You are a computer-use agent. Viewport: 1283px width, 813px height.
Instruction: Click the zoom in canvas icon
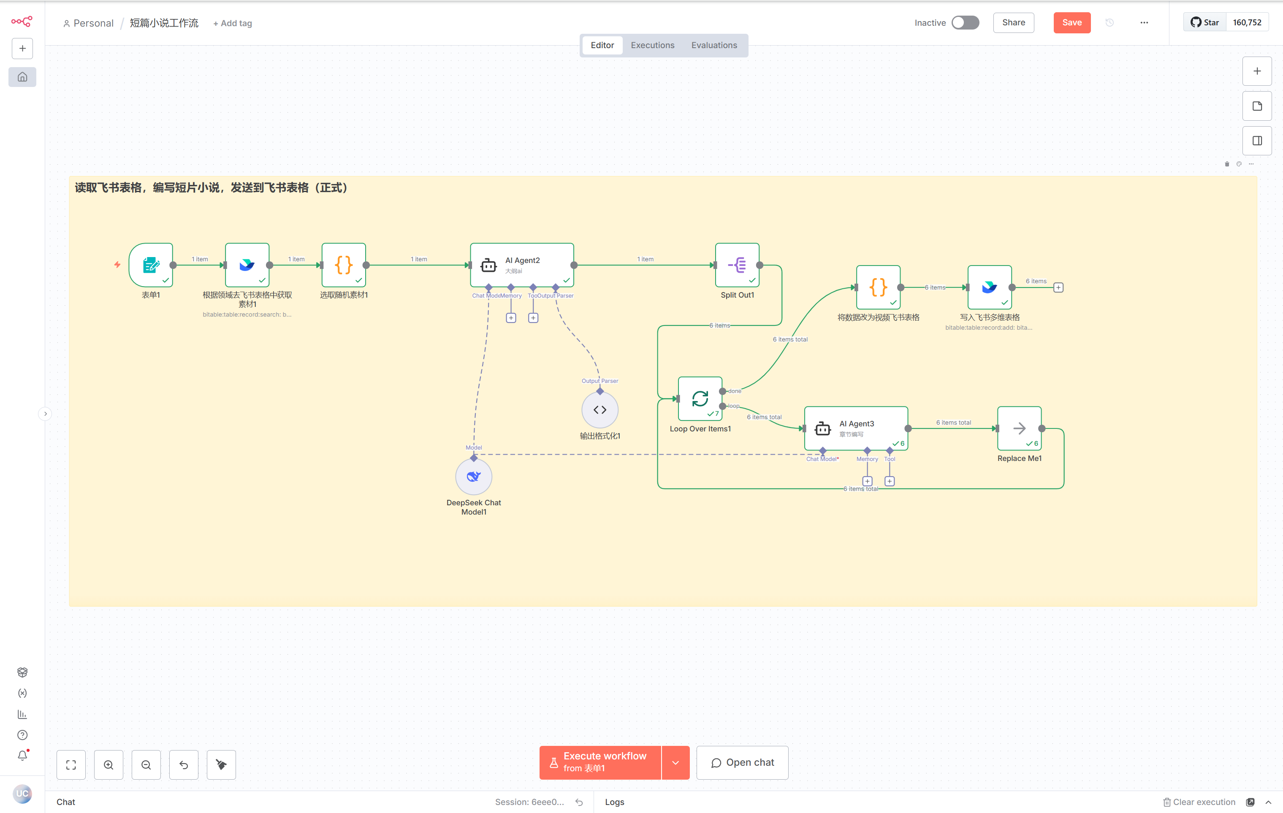coord(108,764)
